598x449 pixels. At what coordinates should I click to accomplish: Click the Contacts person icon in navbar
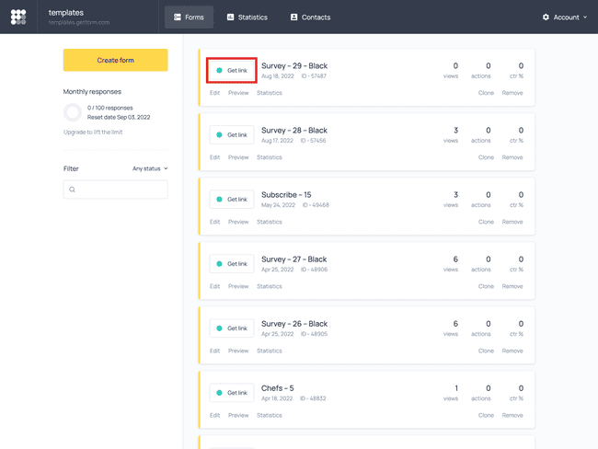[x=293, y=17]
